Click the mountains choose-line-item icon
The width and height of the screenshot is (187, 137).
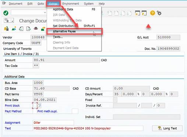pyautogui.click(x=14, y=29)
